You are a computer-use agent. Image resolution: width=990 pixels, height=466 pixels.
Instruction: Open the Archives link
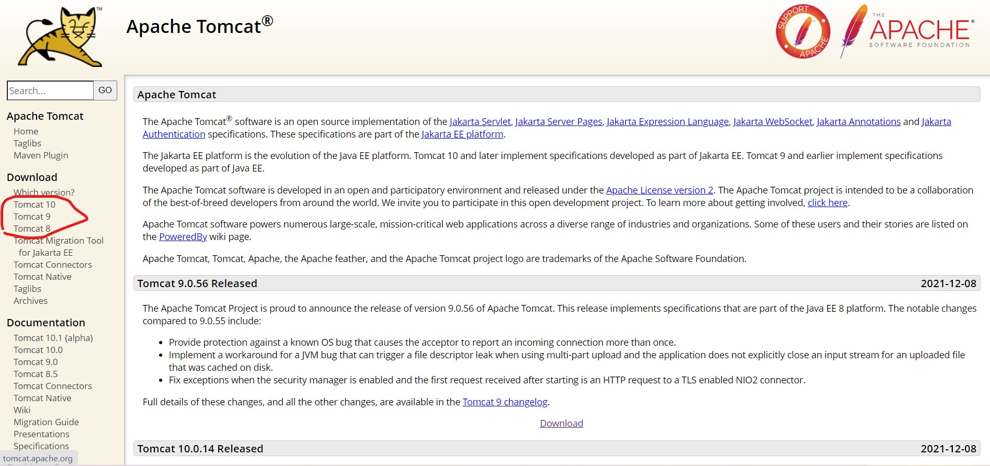coord(30,301)
